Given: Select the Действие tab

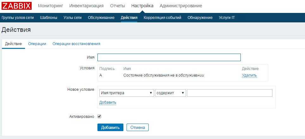Looking at the screenshot, I should [13, 44].
